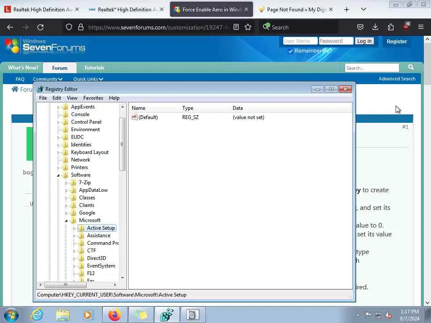Collapse the Microsoft registry key
The height and width of the screenshot is (323, 431).
(66, 220)
